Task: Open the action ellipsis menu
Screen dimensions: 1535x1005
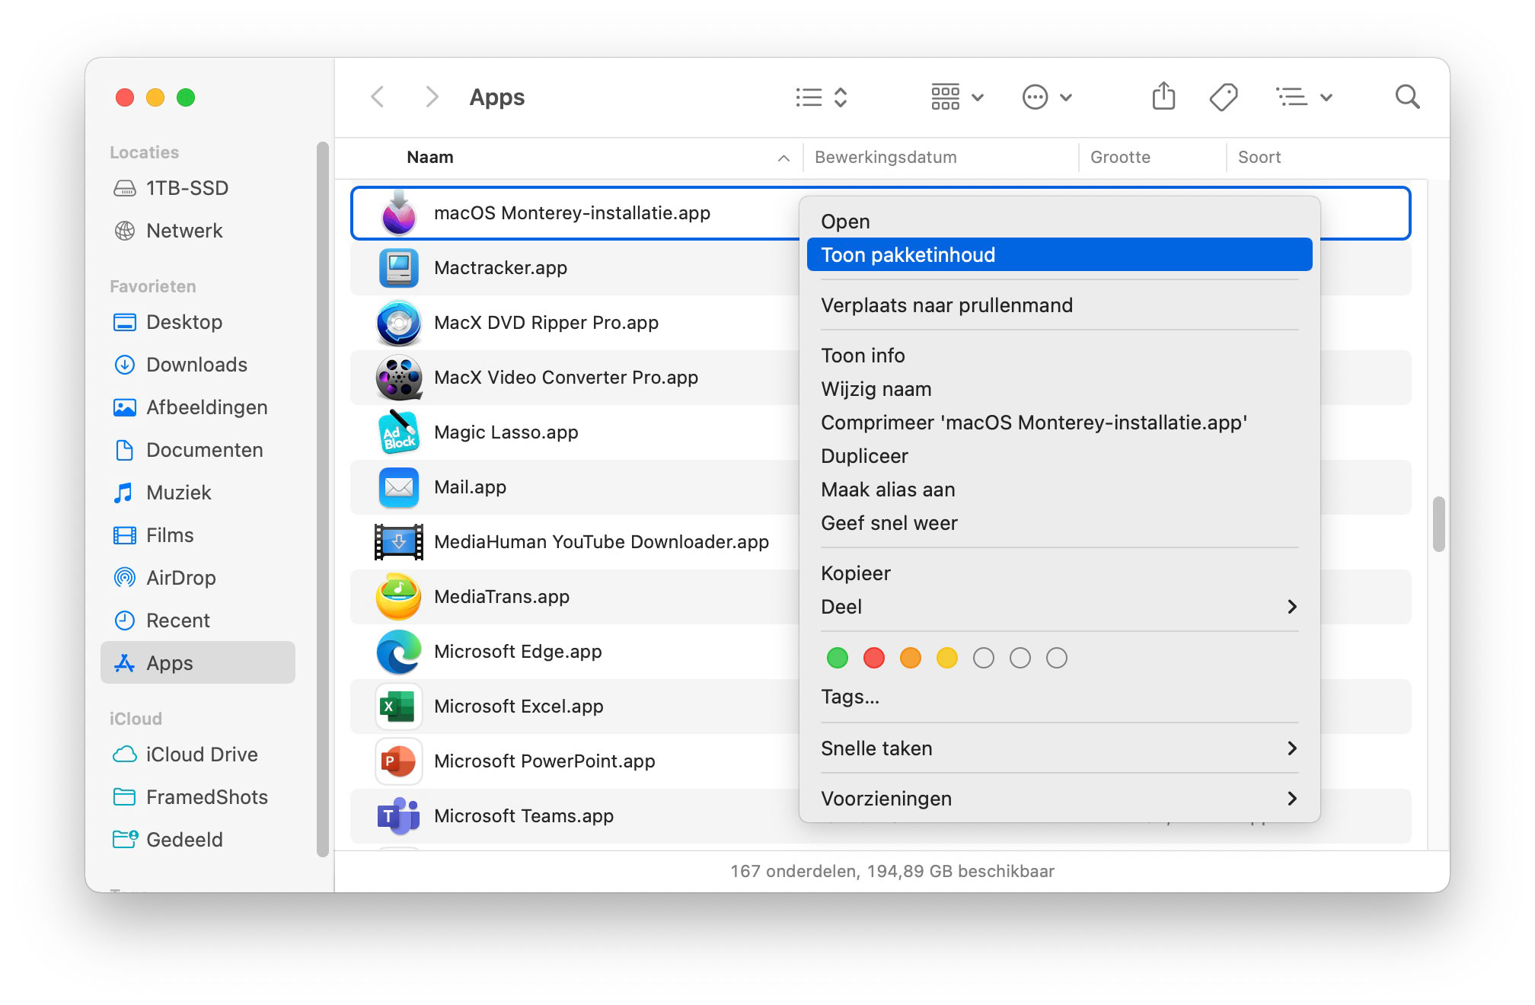Action: pyautogui.click(x=1047, y=97)
